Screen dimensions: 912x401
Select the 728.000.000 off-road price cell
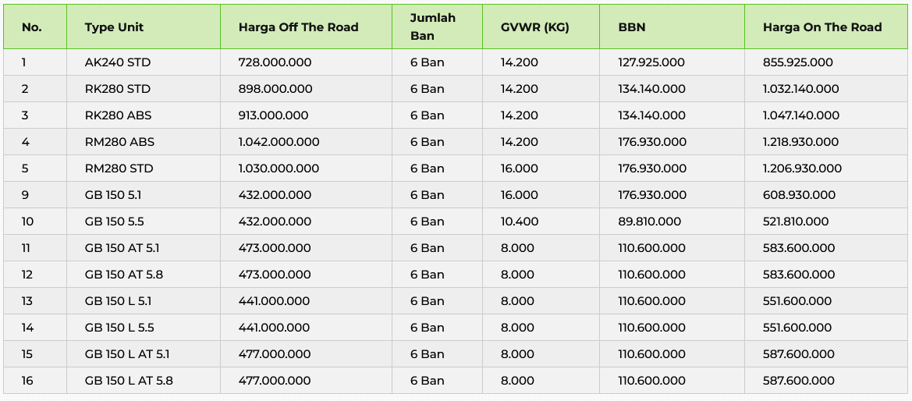[275, 62]
